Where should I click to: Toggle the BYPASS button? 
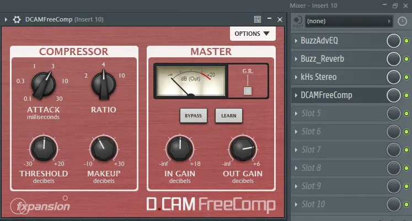pos(194,116)
